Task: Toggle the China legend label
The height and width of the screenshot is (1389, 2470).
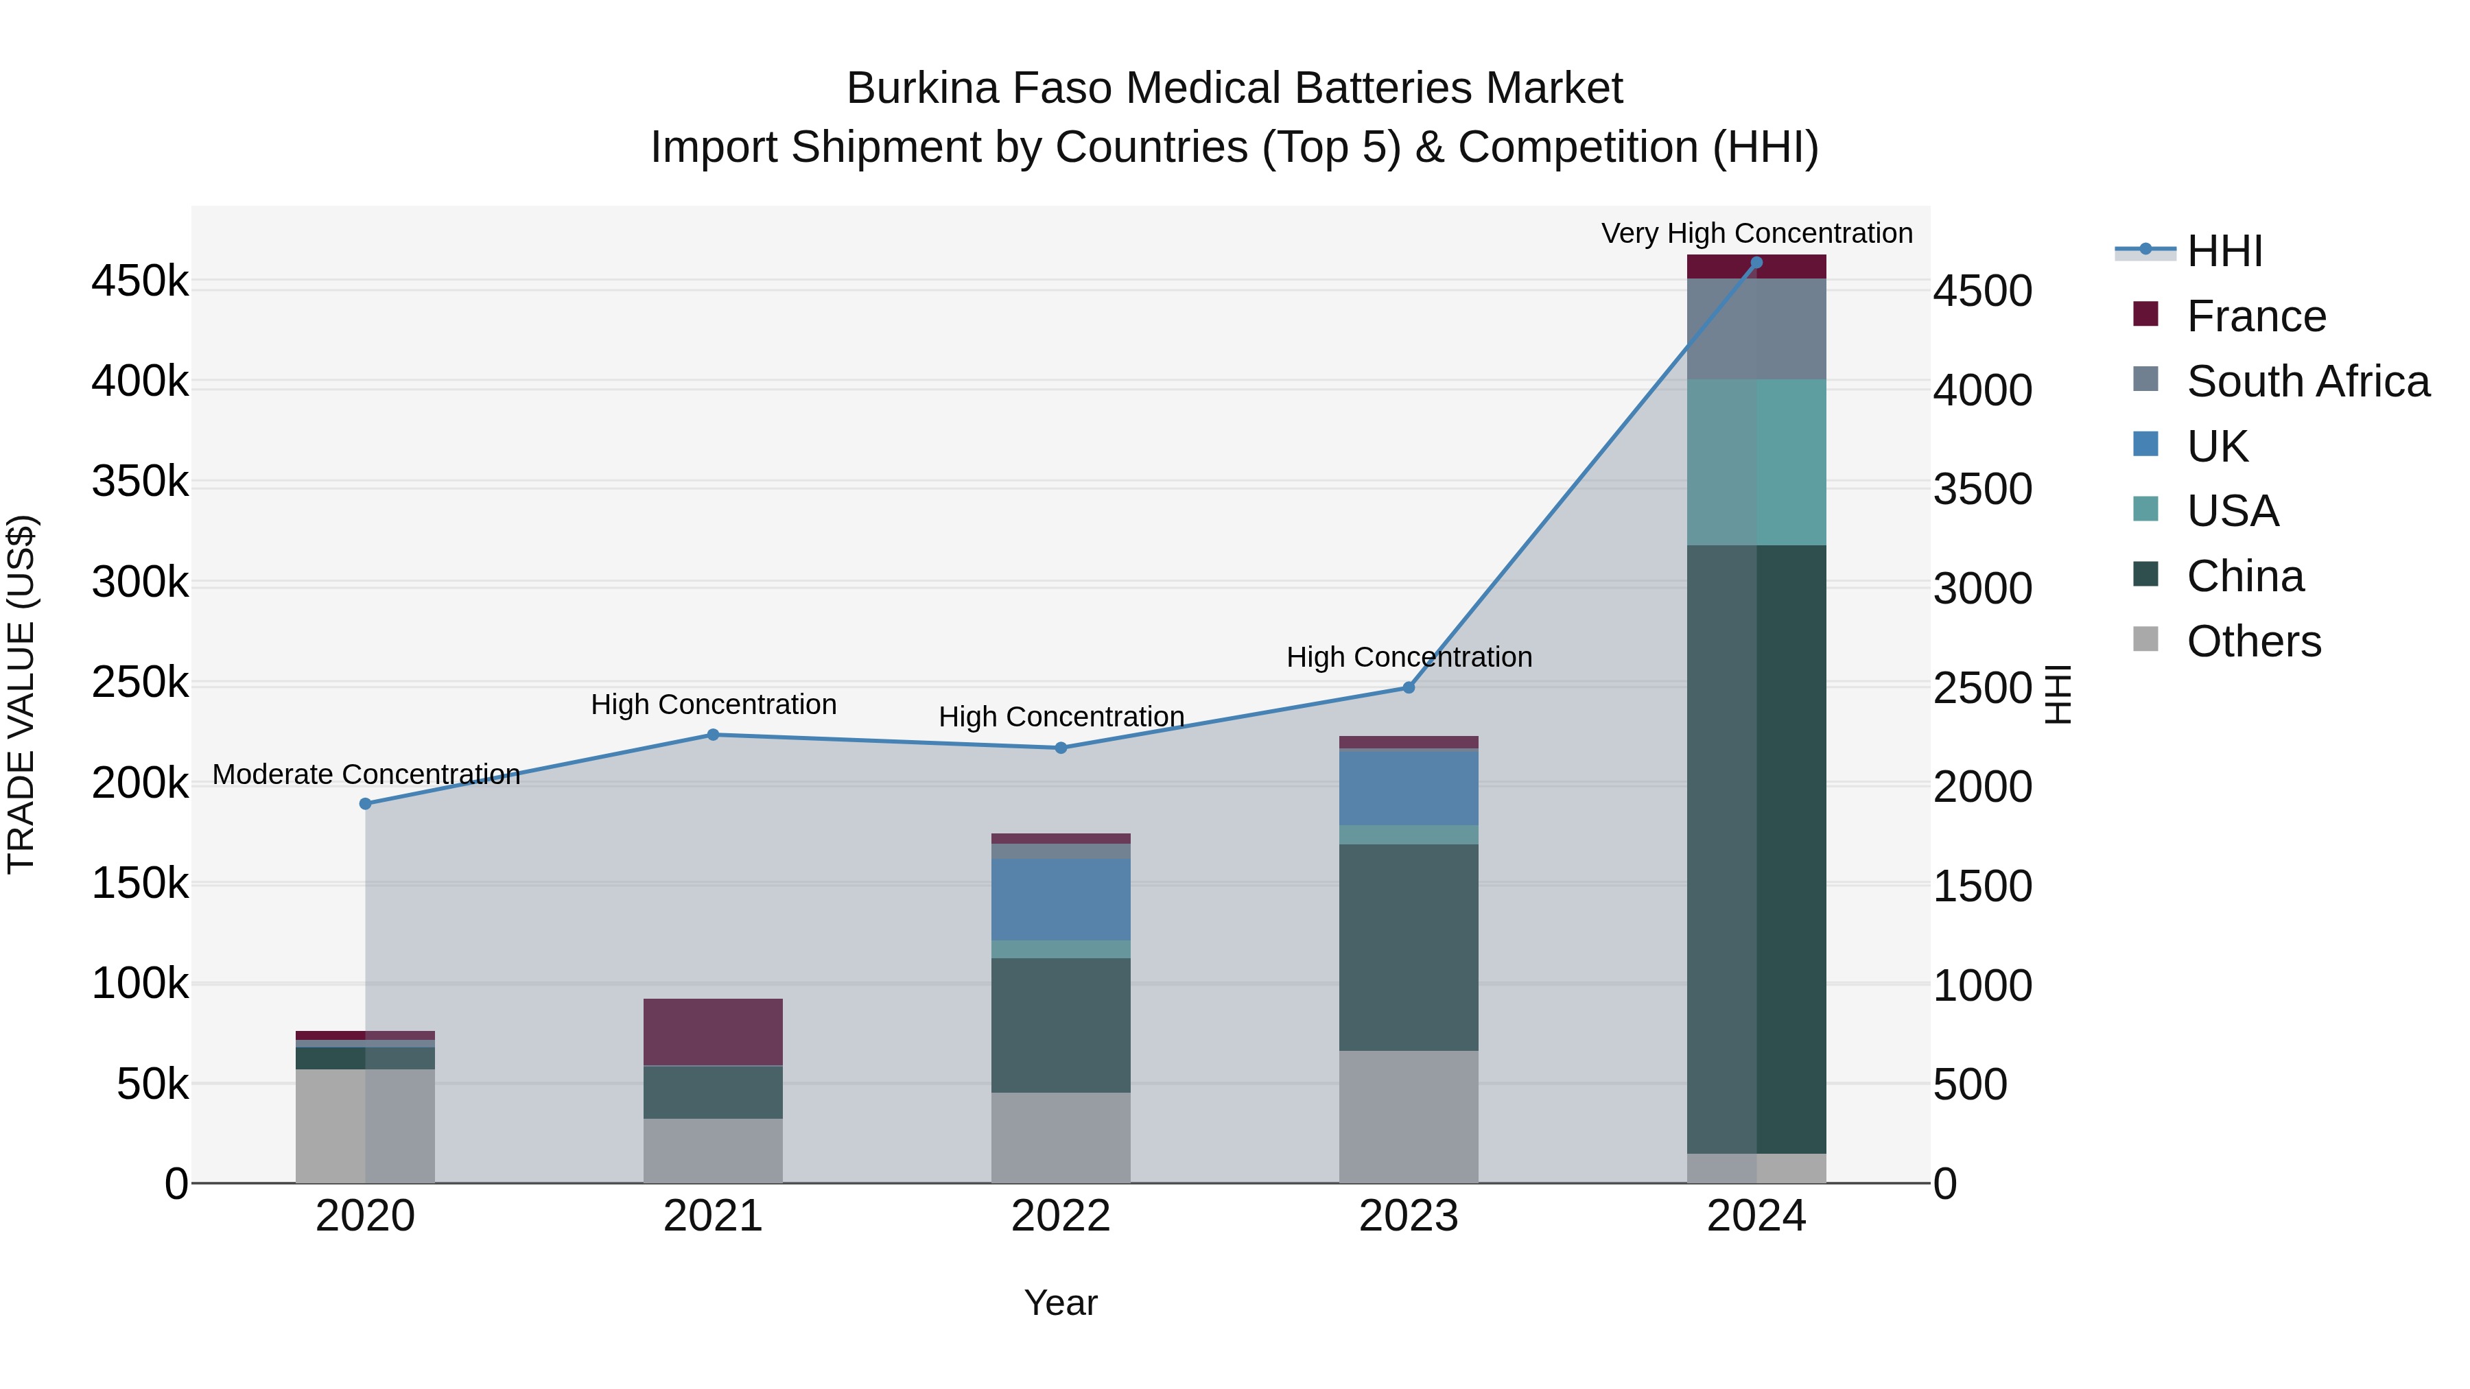Action: (2245, 576)
